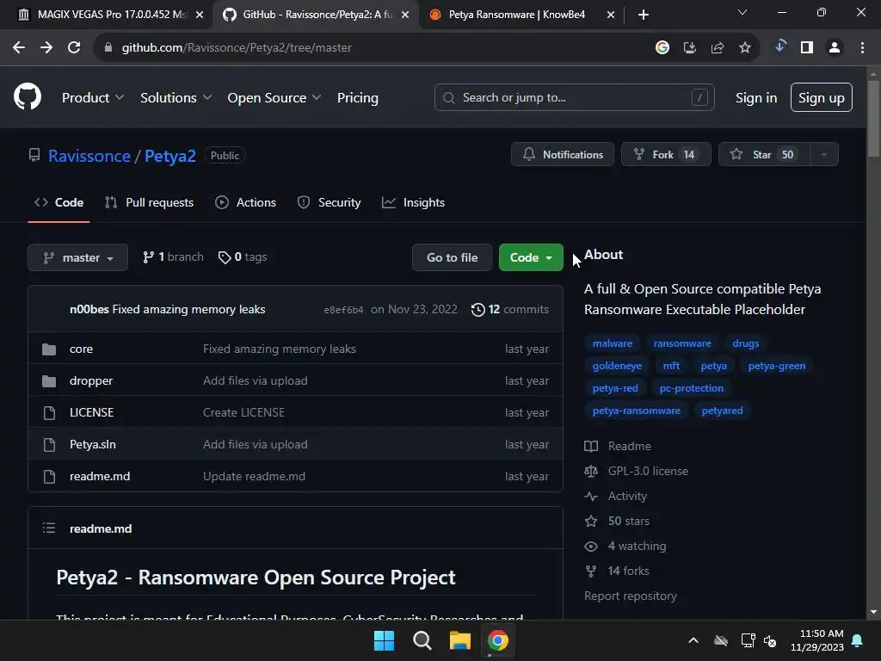
Task: Open the readme.md file in file list
Action: pos(100,477)
